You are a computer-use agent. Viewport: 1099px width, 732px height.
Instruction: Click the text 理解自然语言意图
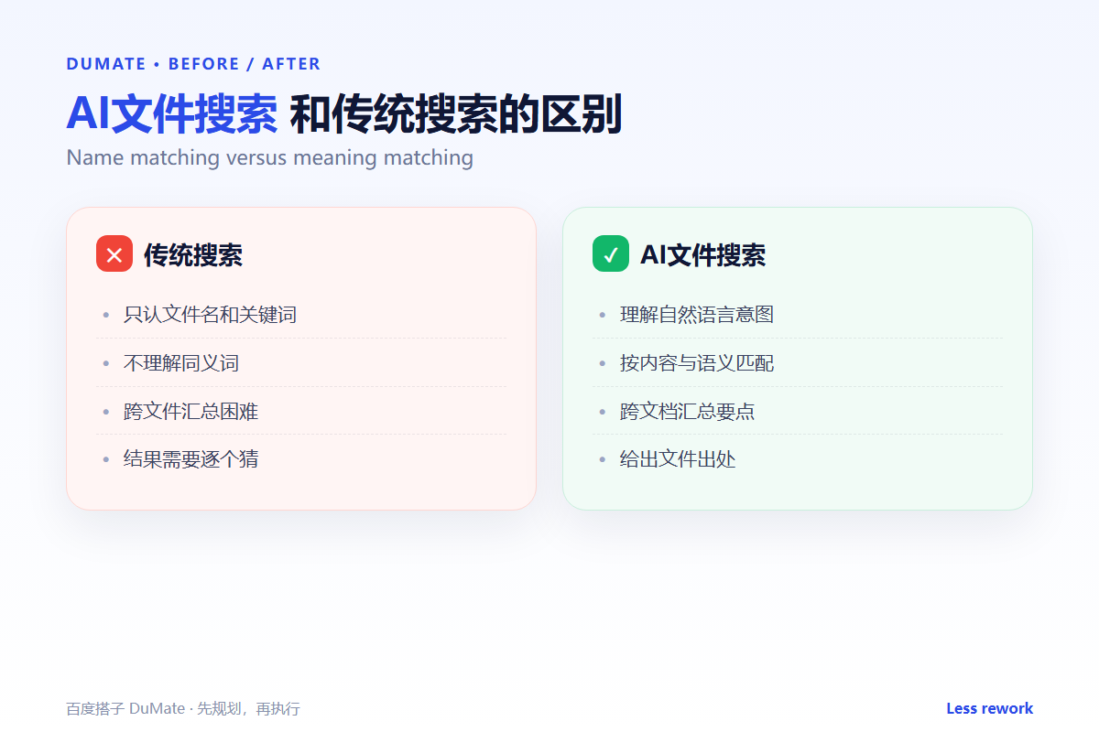tap(697, 315)
